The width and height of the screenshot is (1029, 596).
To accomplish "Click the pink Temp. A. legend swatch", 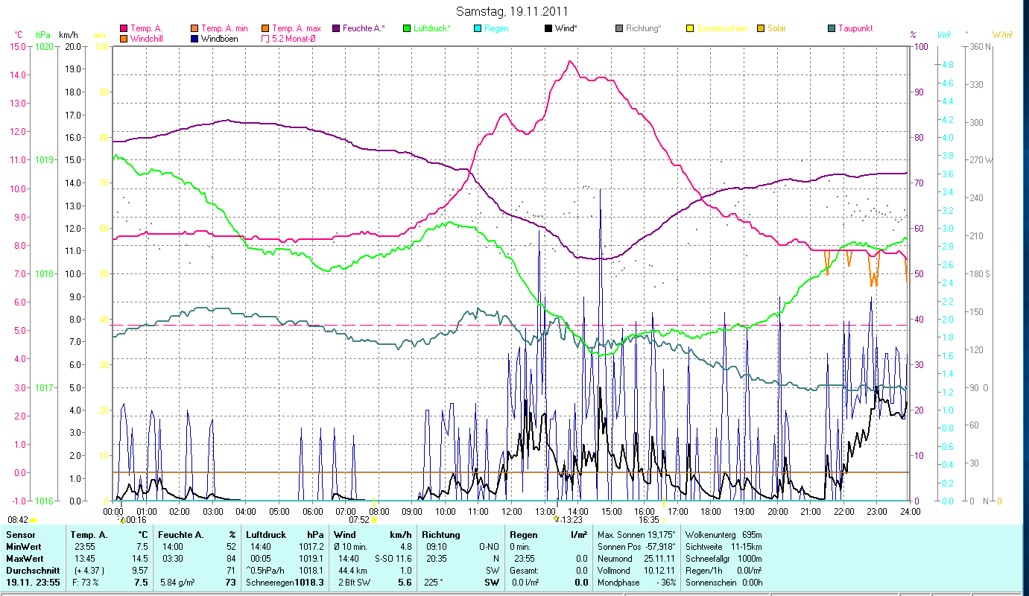I will coord(124,28).
